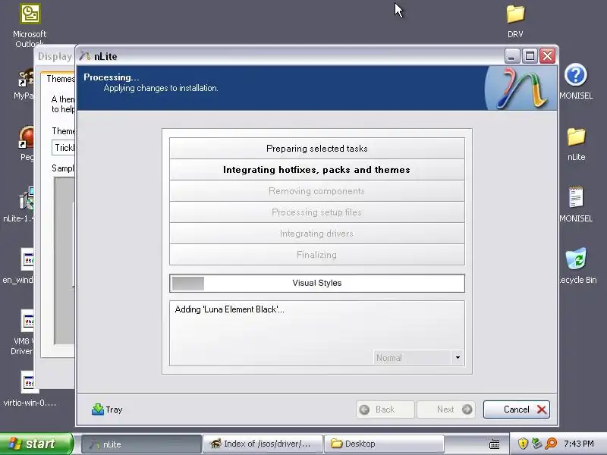Open Theme combo box in Display window

pos(64,148)
